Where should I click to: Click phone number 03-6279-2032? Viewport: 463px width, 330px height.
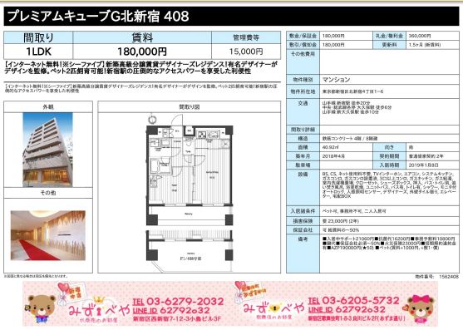(178, 302)
